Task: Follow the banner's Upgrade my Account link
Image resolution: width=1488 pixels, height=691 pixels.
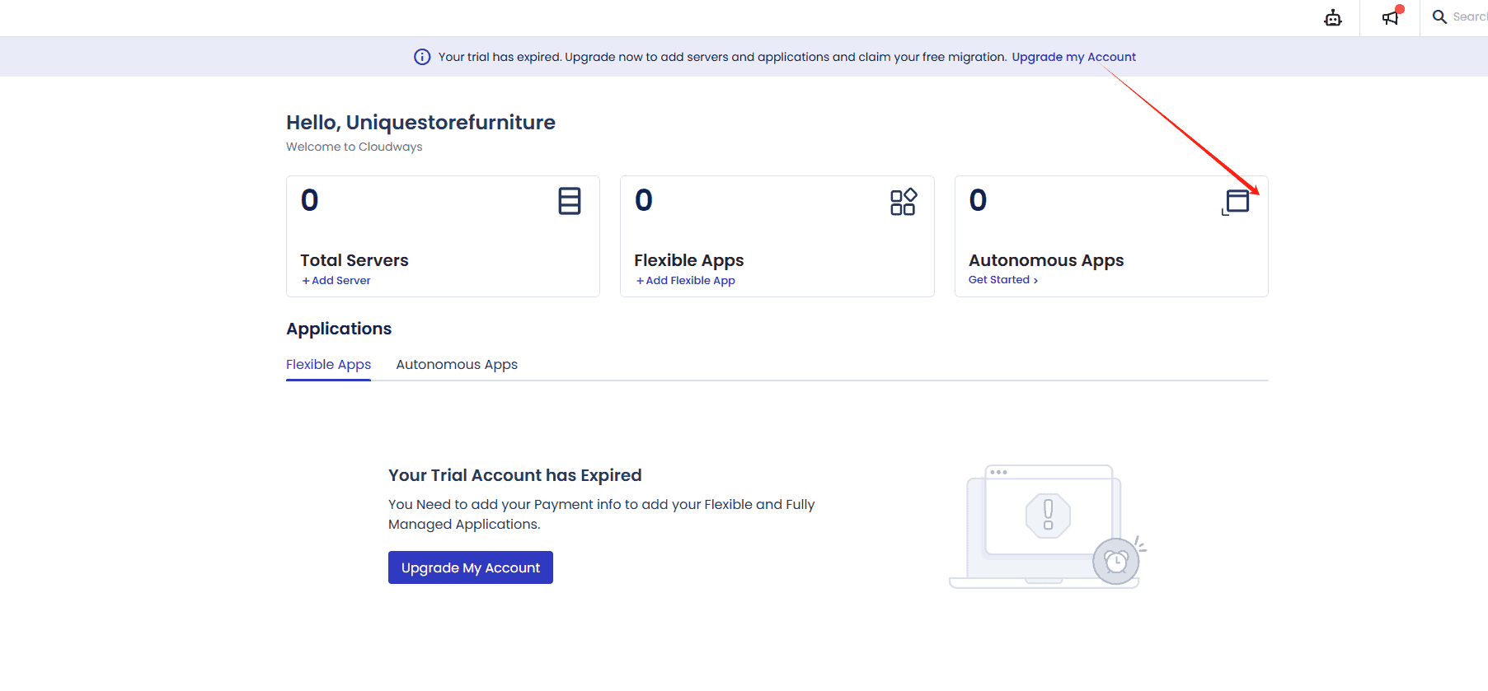Action: tap(1073, 57)
